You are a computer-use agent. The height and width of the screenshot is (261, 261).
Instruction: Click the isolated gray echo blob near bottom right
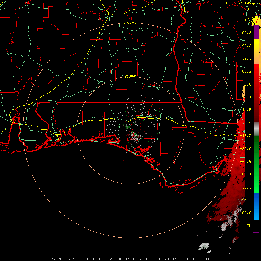point(204,246)
